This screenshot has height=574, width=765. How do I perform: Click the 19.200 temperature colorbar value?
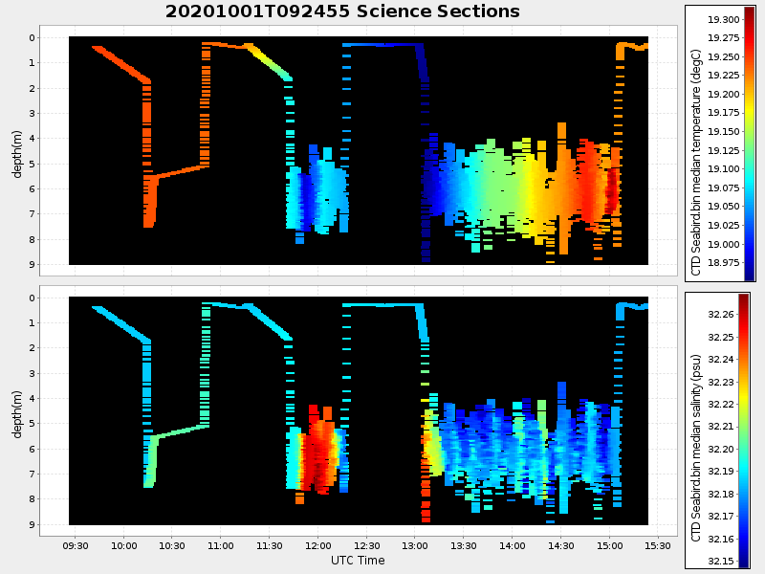point(724,94)
